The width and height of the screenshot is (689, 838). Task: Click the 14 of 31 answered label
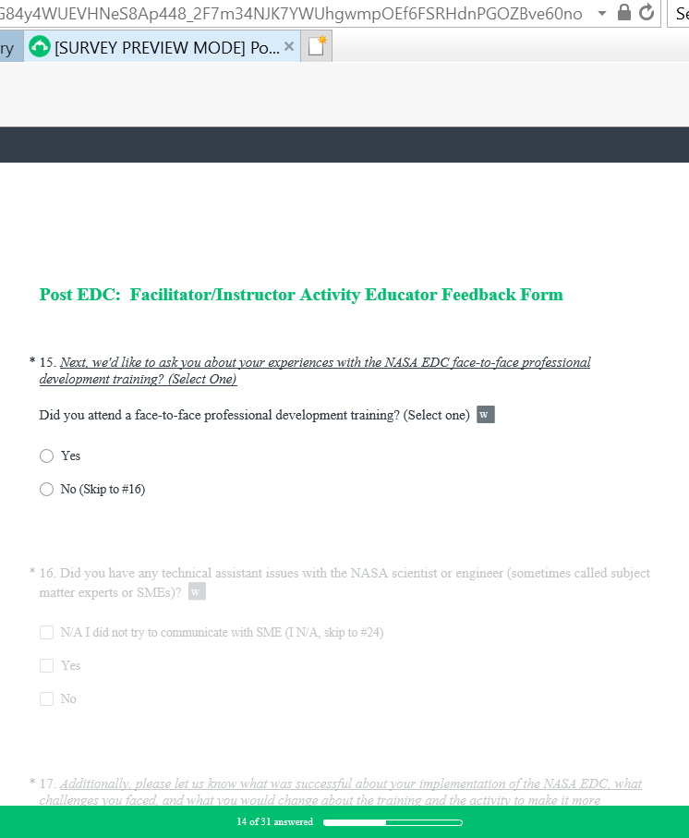(x=274, y=822)
